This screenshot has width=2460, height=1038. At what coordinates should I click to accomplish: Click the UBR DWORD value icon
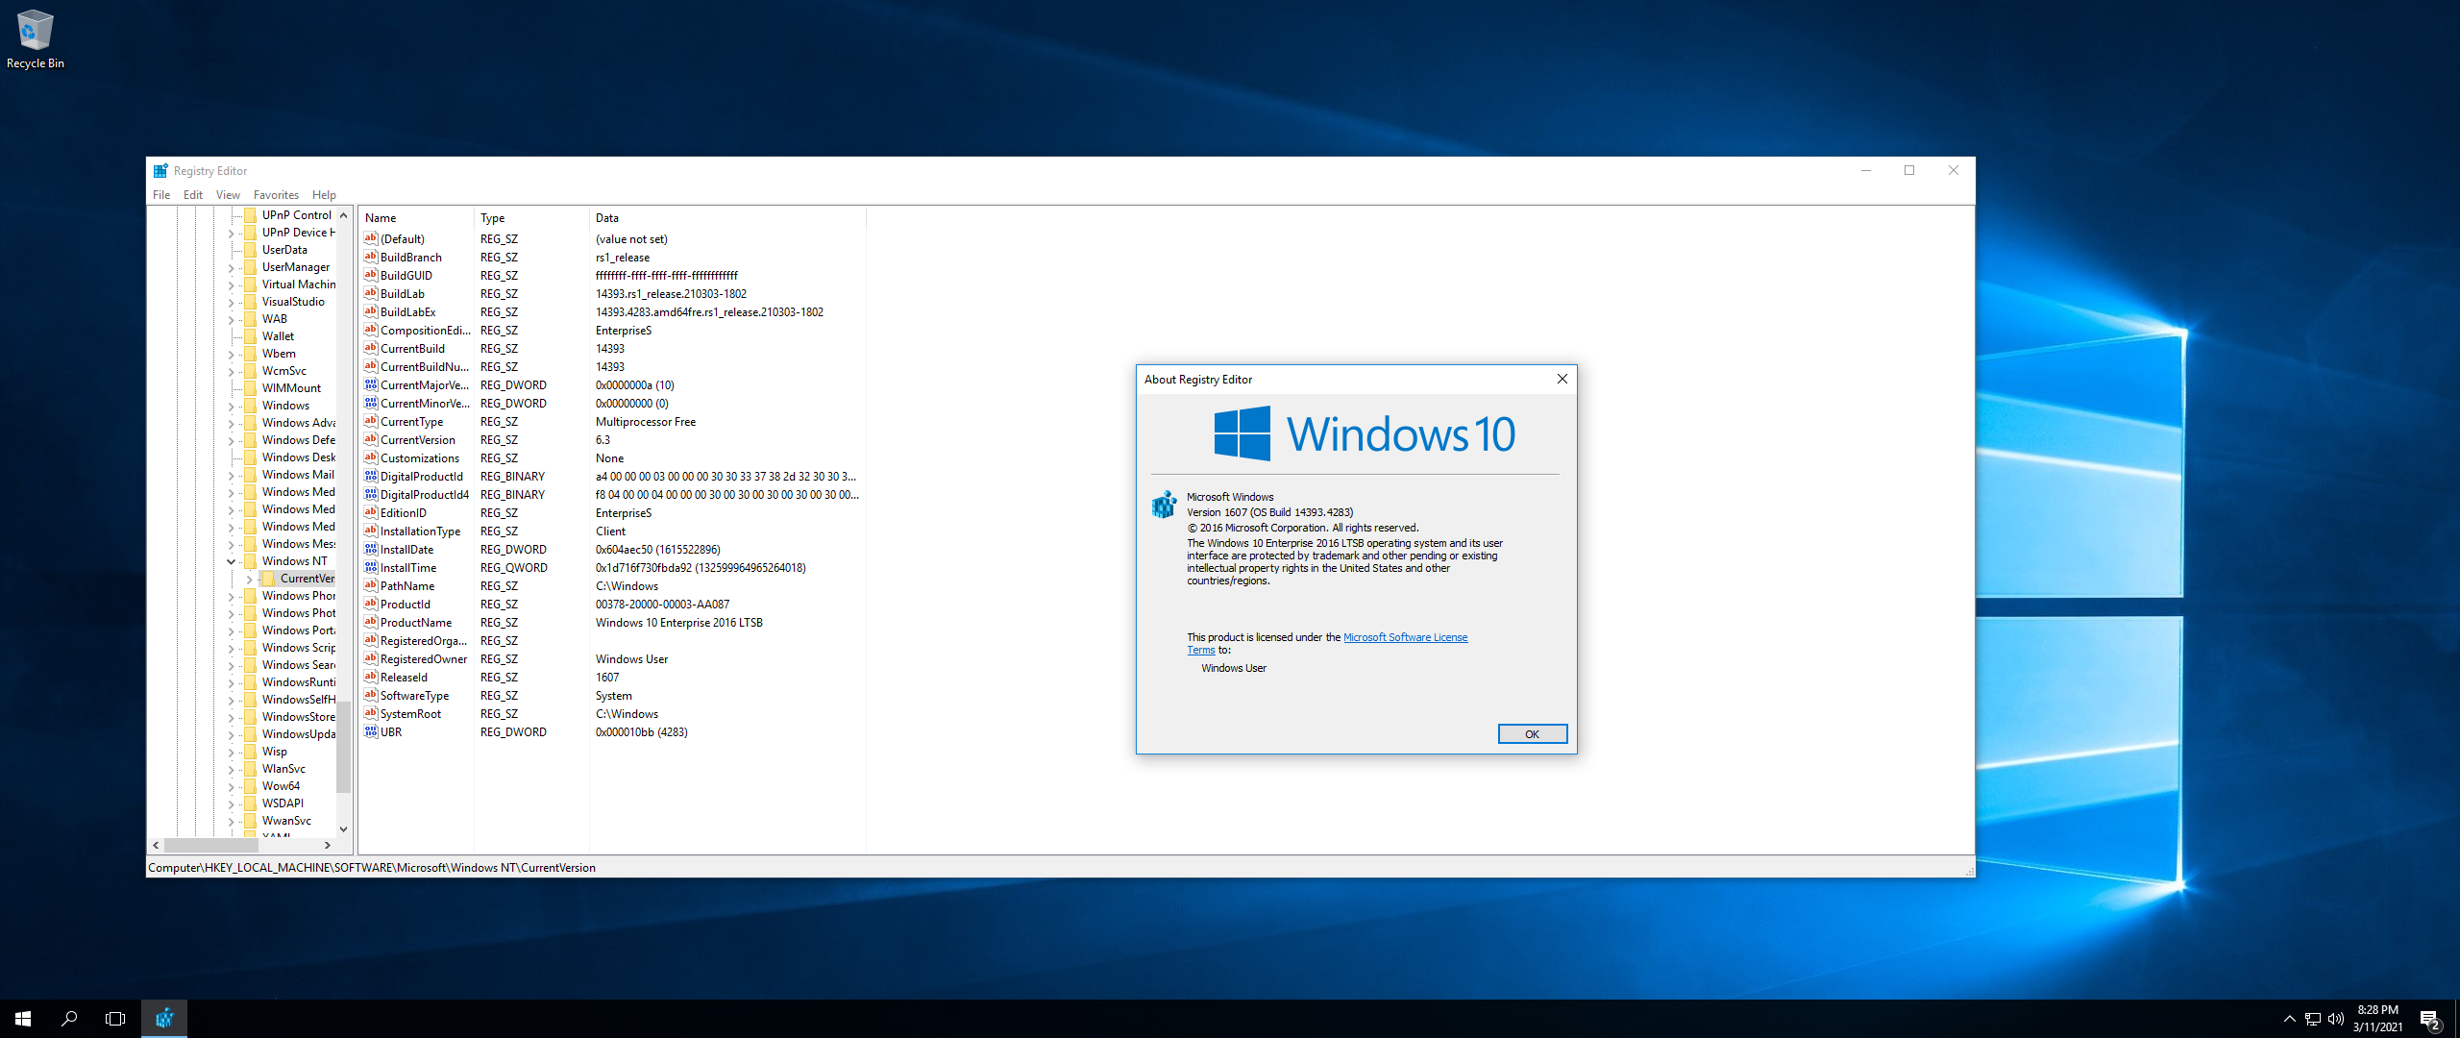[370, 731]
